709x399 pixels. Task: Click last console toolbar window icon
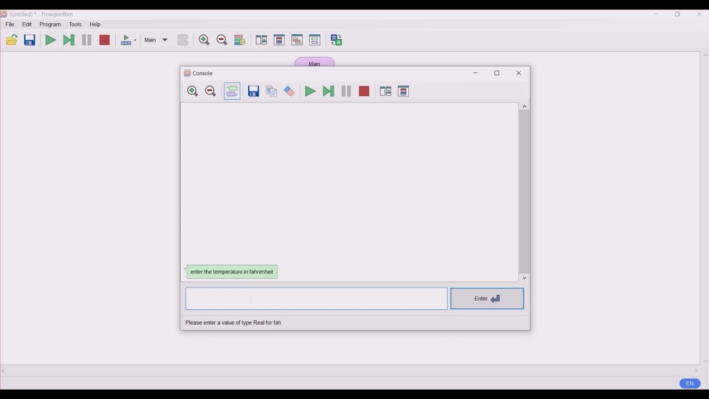coord(403,91)
